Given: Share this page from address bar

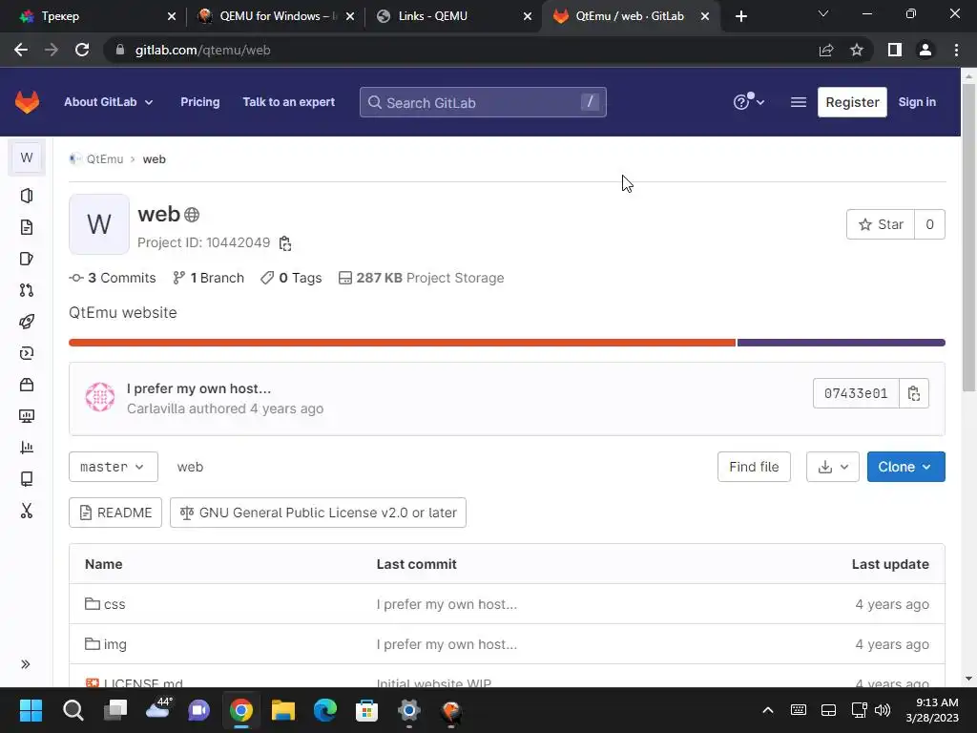Looking at the screenshot, I should pyautogui.click(x=826, y=50).
